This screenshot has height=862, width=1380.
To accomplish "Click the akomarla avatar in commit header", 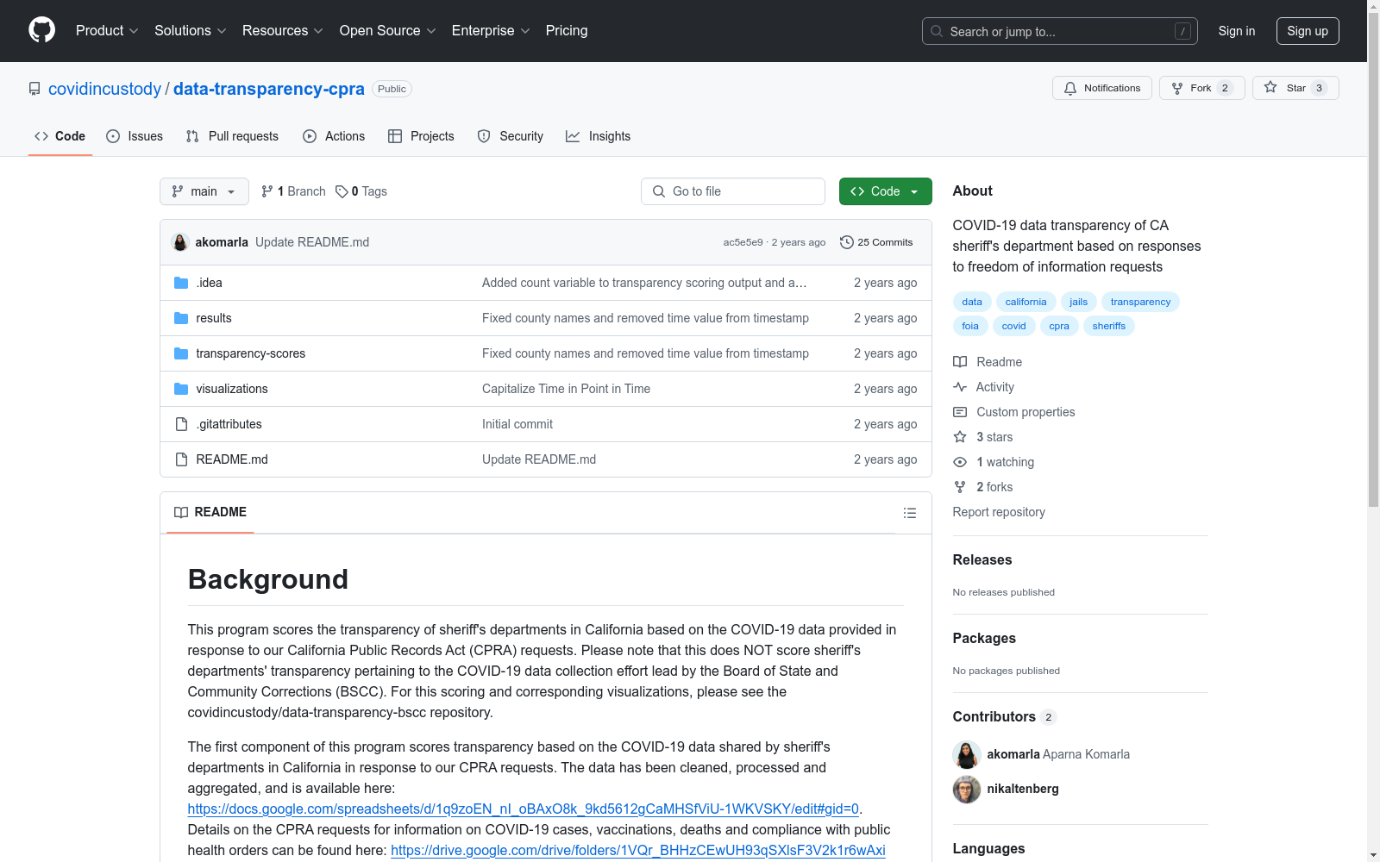I will [180, 242].
